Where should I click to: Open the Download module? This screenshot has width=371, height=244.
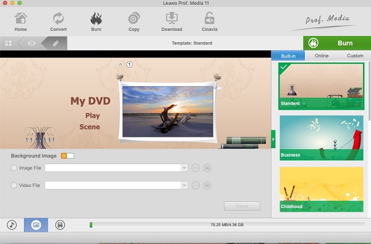point(172,22)
